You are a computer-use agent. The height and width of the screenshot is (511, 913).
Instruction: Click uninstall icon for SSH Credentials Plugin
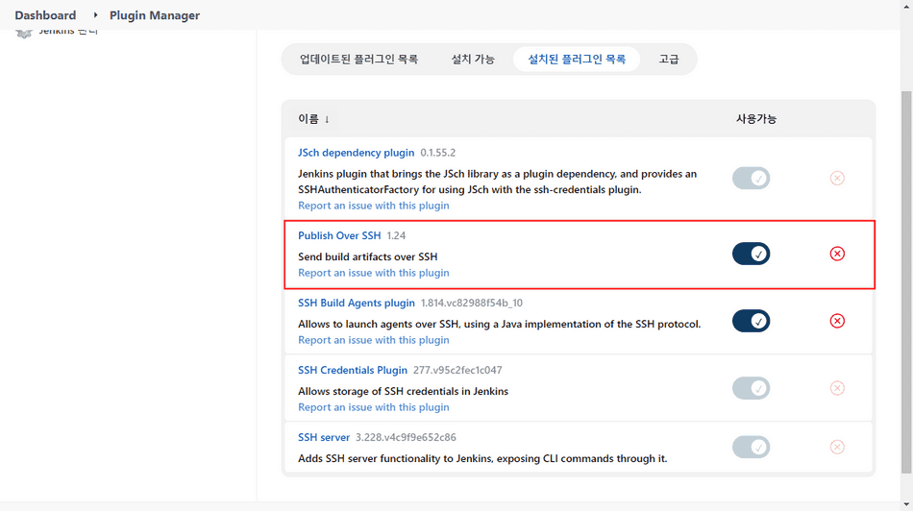(x=837, y=388)
